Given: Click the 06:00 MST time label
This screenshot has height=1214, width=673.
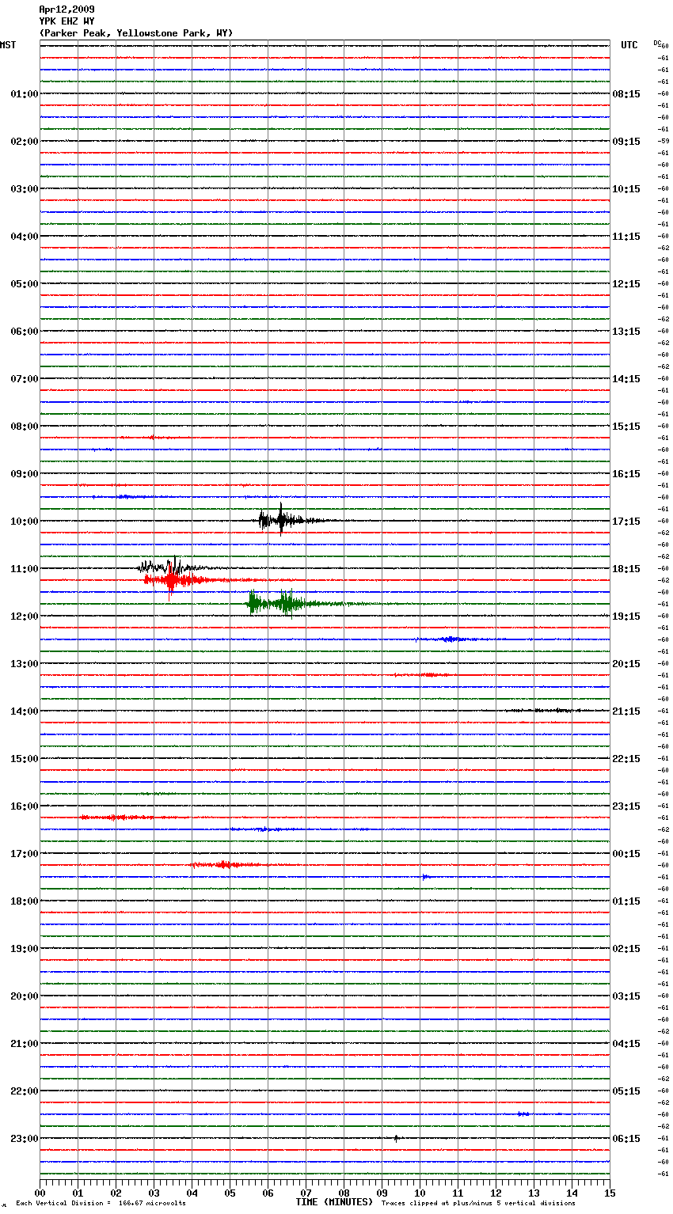Looking at the screenshot, I should point(24,332).
